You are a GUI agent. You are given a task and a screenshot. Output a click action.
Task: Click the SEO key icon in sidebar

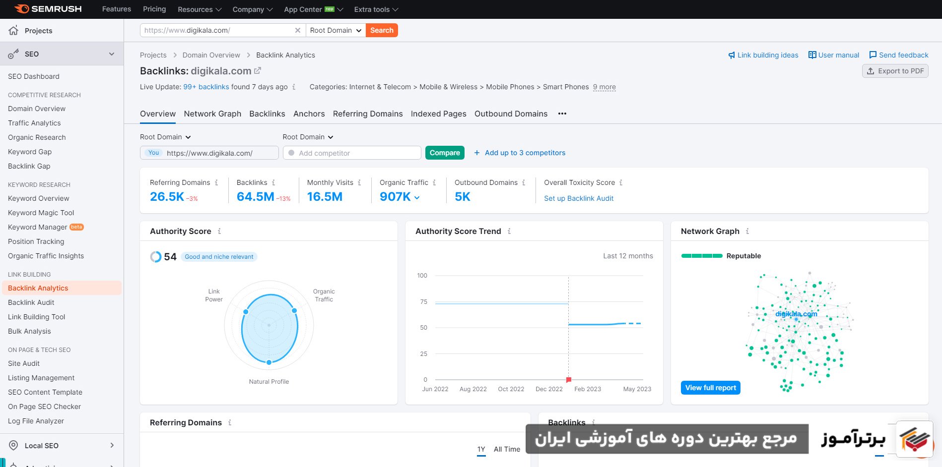pyautogui.click(x=13, y=54)
